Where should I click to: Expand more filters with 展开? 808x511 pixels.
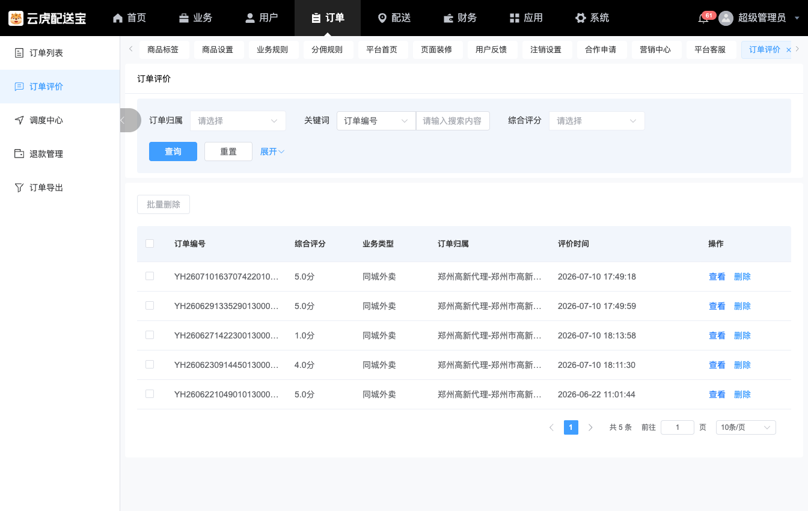pyautogui.click(x=272, y=151)
